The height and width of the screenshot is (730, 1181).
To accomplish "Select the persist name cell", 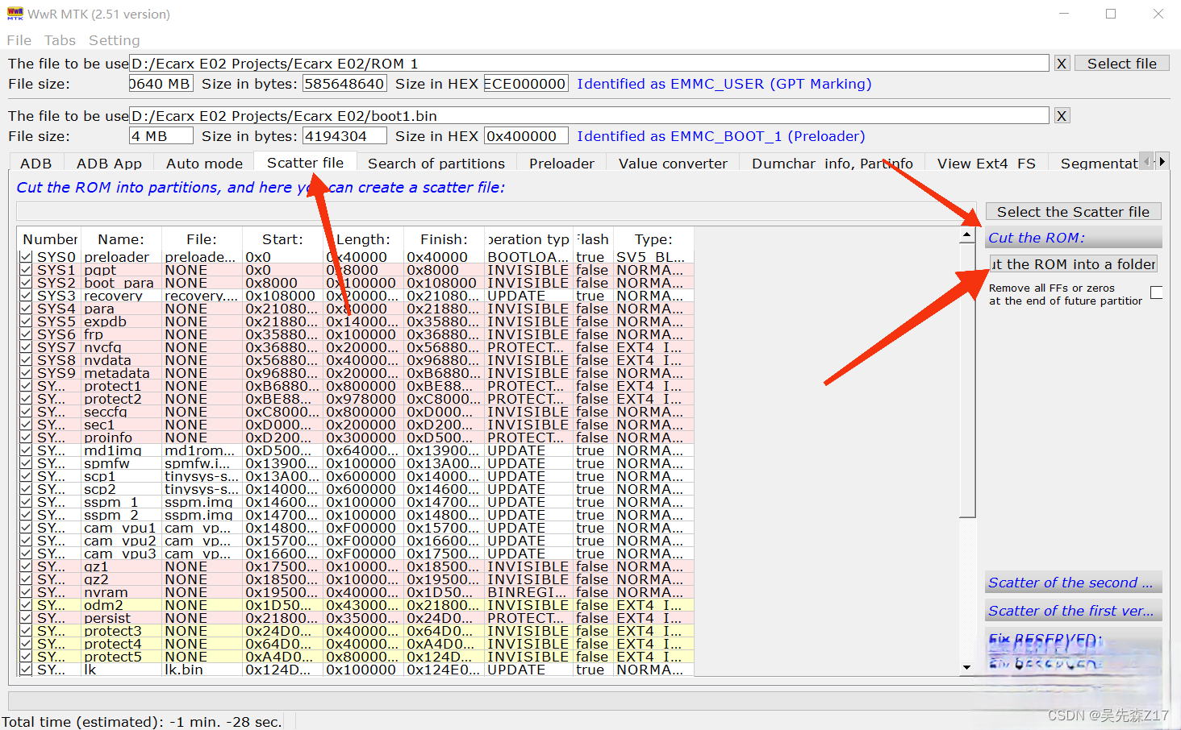I will pos(121,618).
